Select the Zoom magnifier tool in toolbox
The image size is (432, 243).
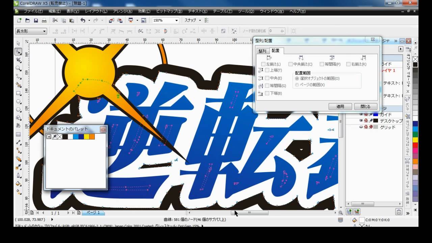(18, 69)
